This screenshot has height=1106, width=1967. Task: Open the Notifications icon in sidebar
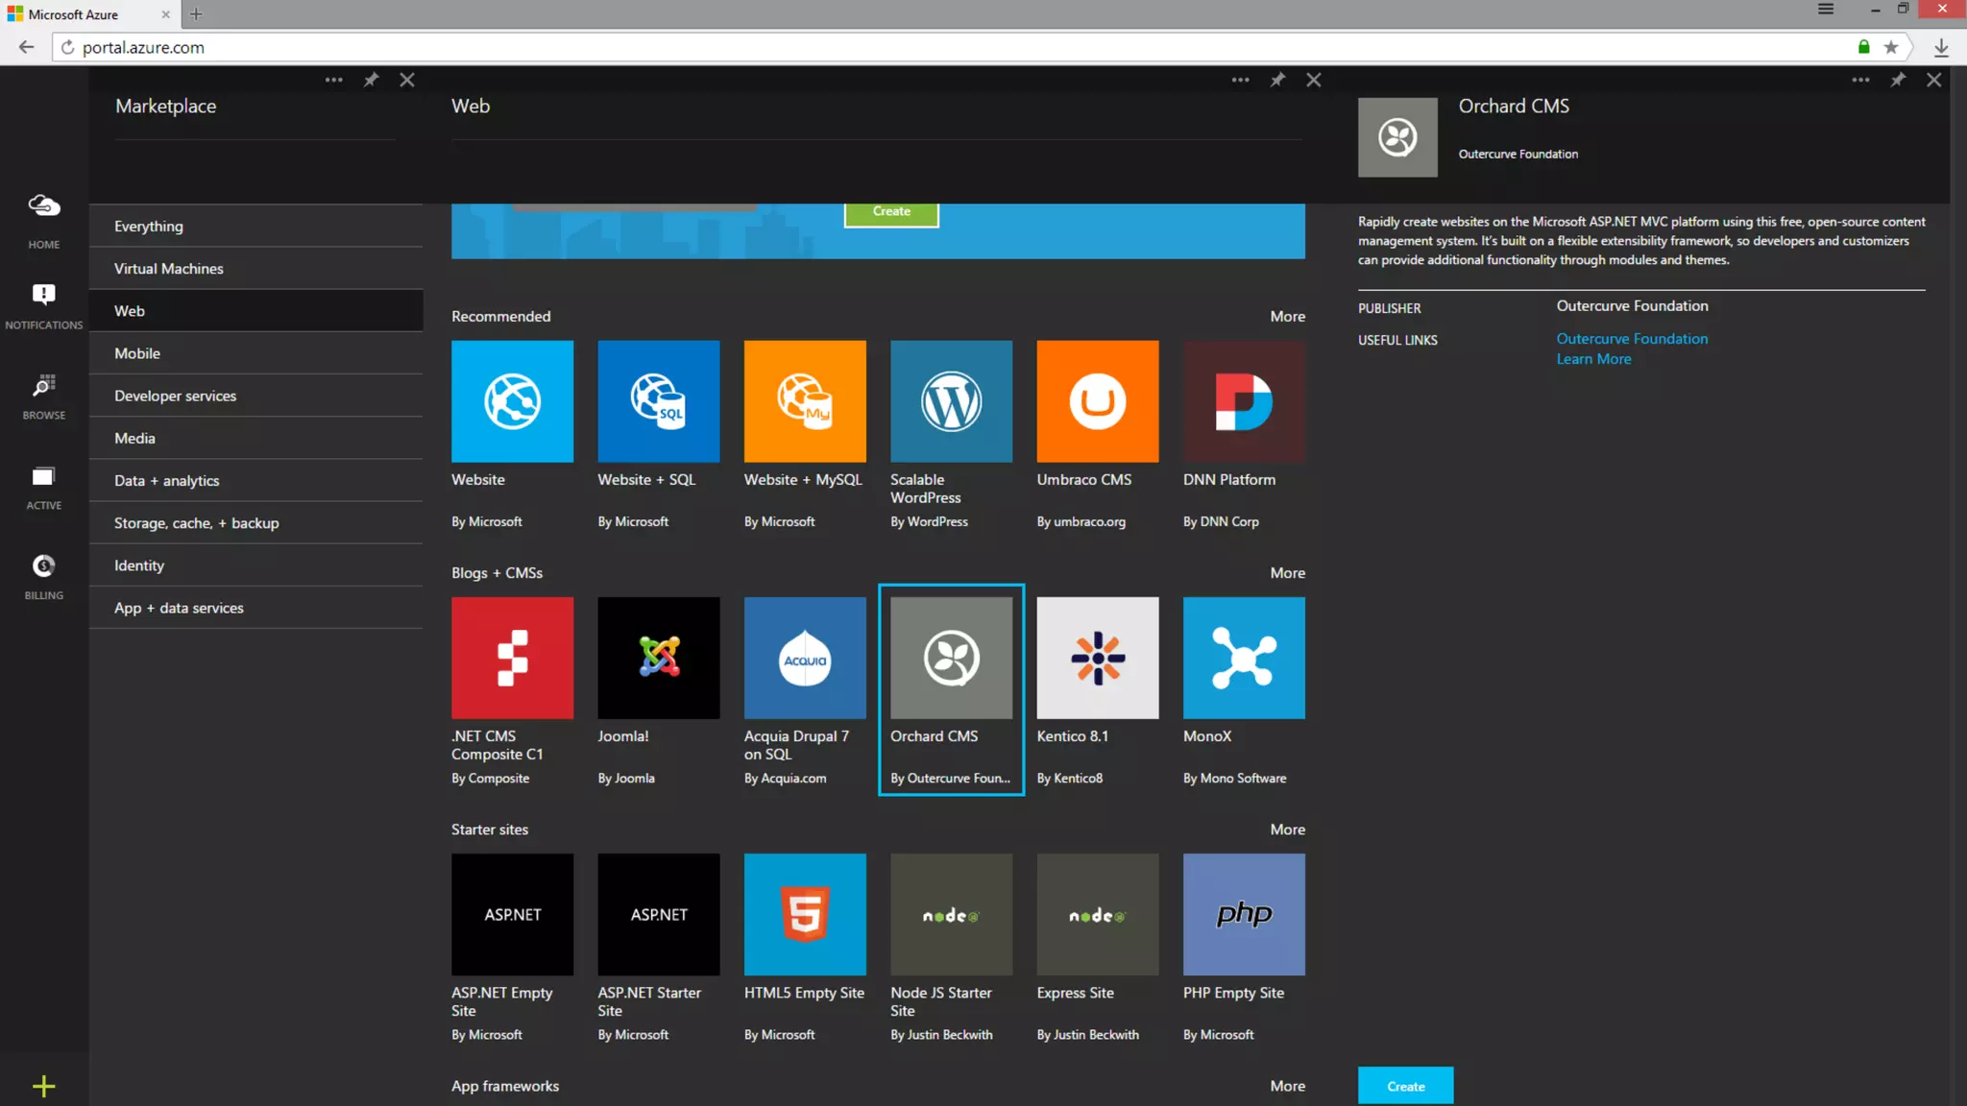tap(43, 294)
